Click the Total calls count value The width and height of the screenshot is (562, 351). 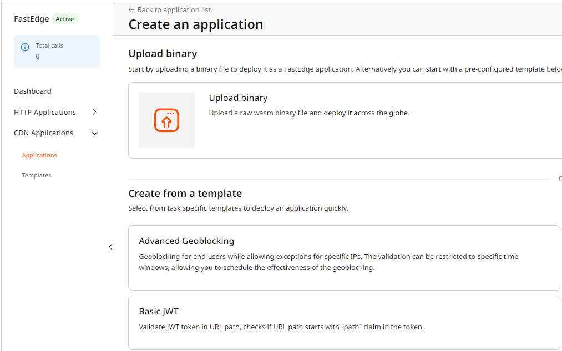click(x=38, y=57)
